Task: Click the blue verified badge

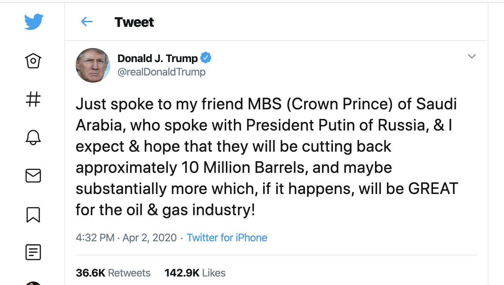Action: pos(206,57)
